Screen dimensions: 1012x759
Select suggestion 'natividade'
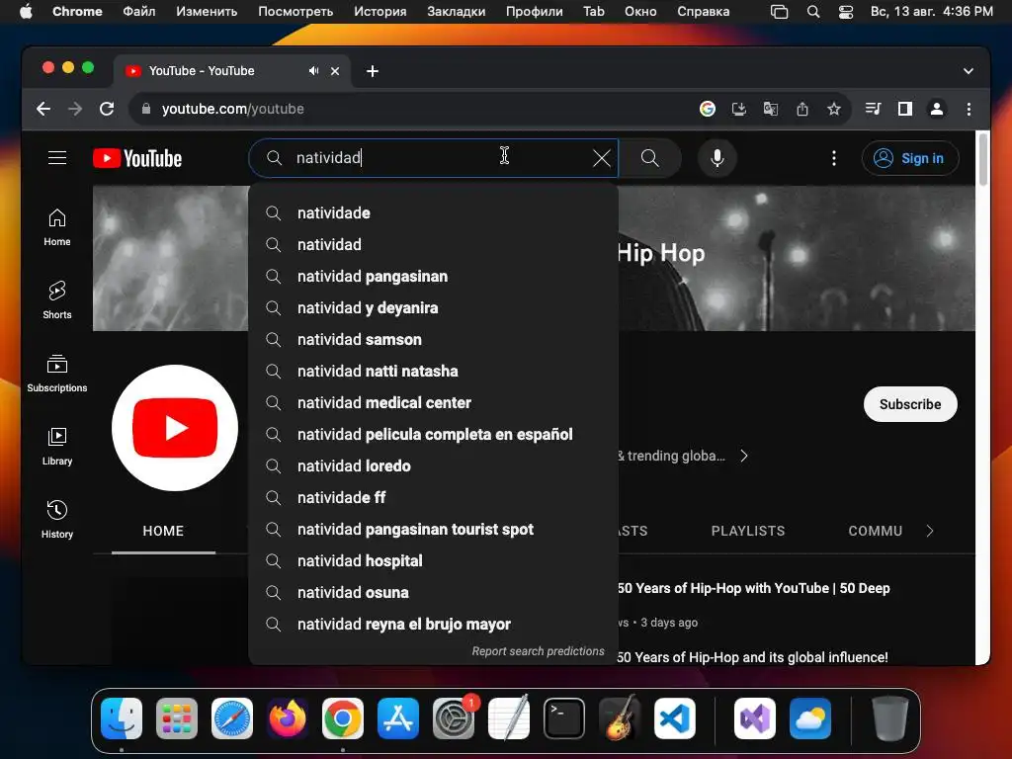433,213
